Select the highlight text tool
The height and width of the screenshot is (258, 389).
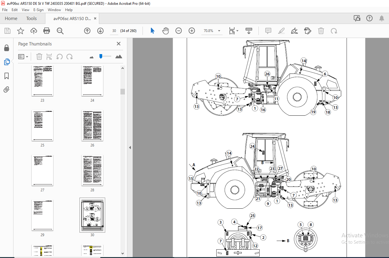281,31
